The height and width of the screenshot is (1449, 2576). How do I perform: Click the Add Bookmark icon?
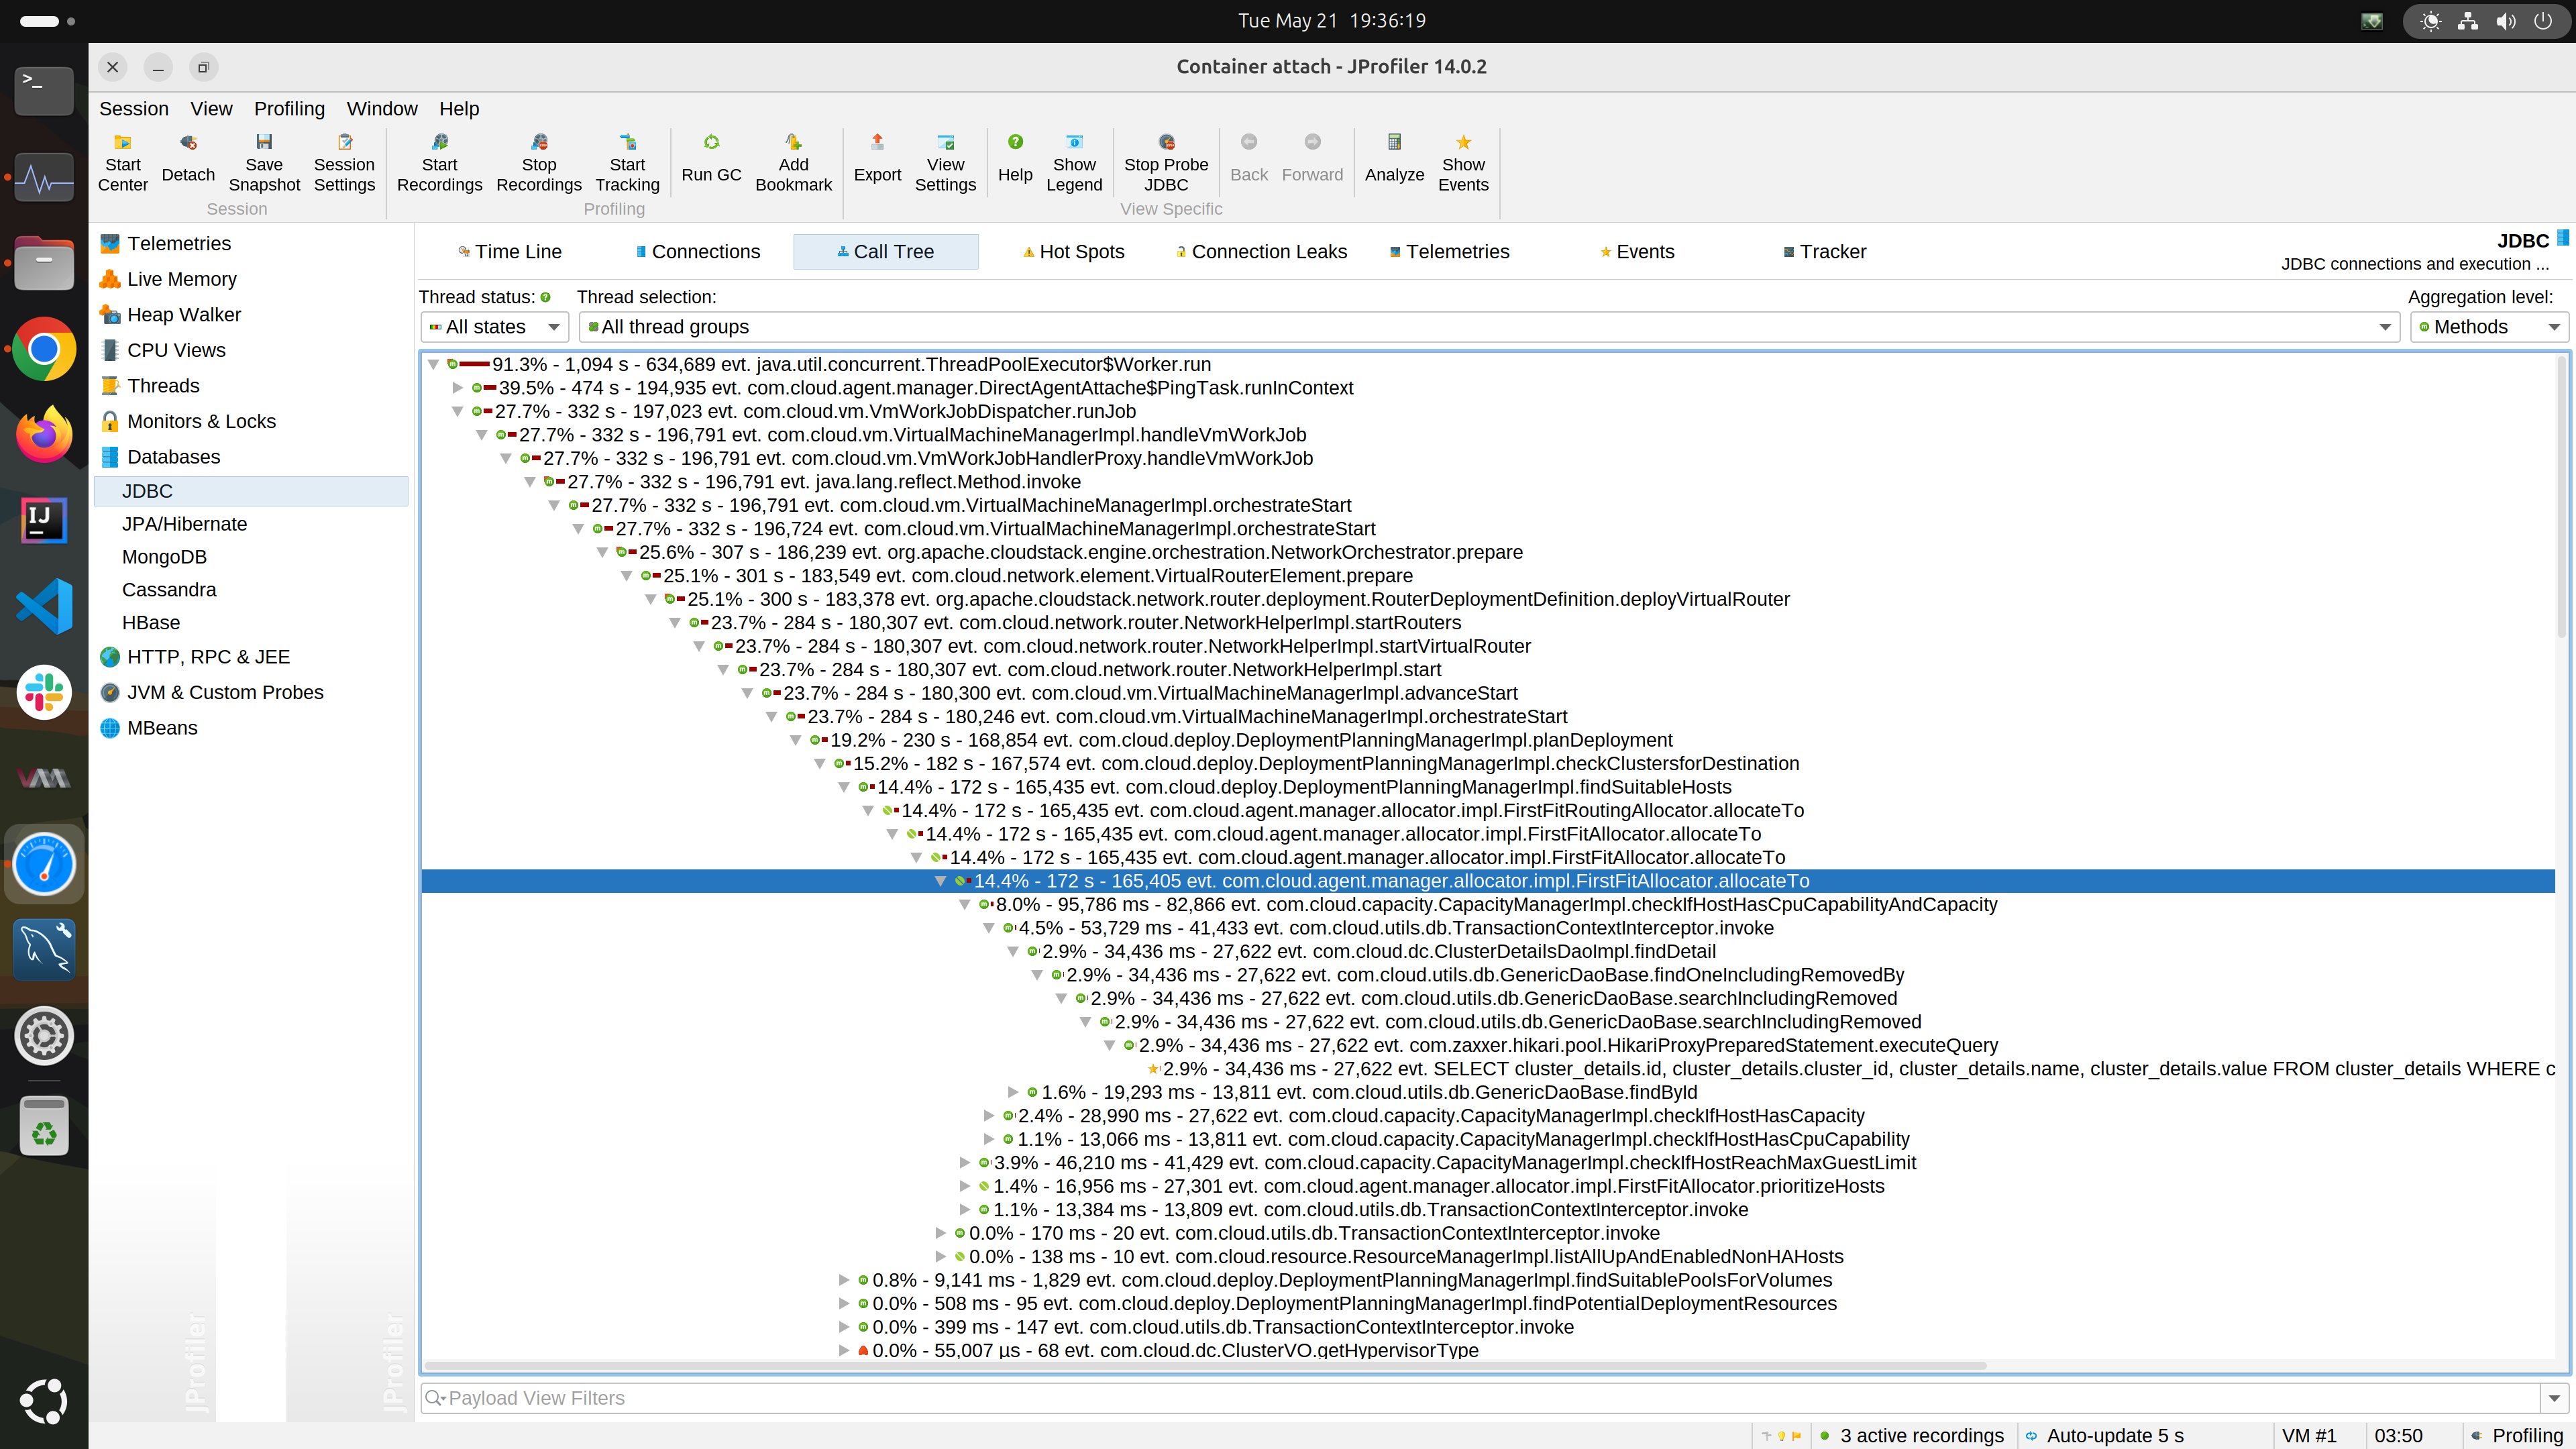pos(793,143)
